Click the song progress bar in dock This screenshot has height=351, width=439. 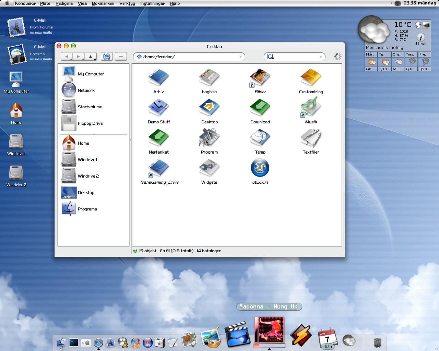269,346
